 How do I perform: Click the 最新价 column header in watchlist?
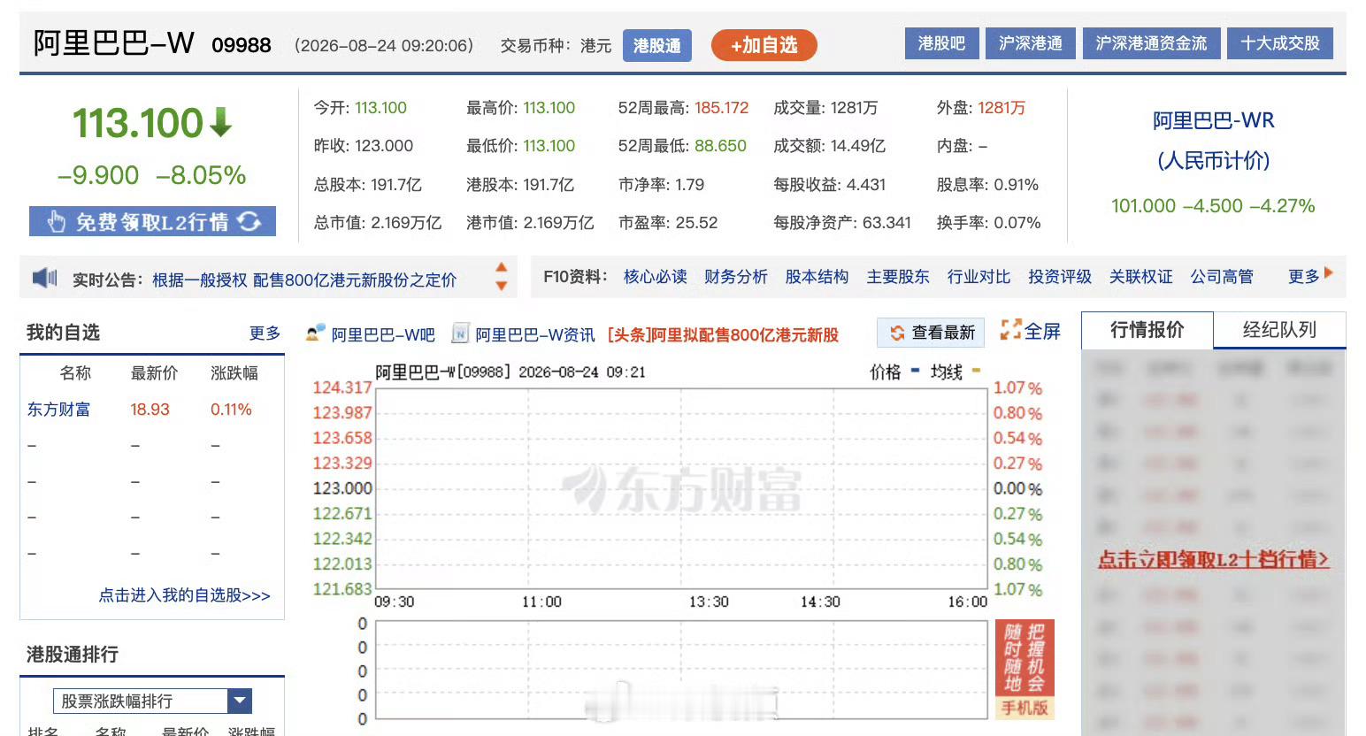click(x=154, y=372)
